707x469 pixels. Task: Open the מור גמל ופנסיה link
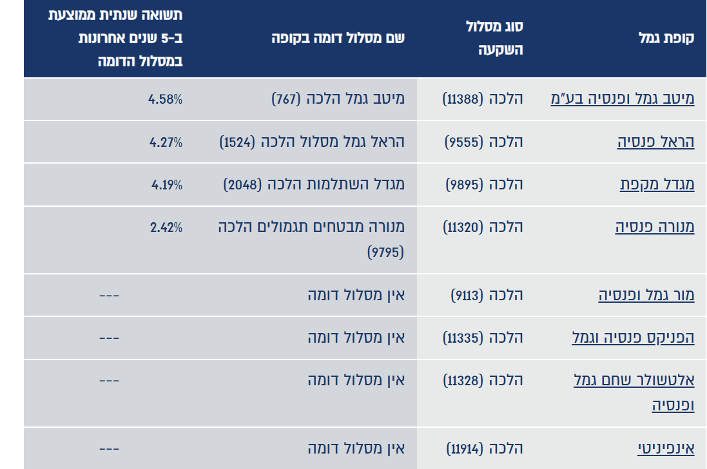646,295
